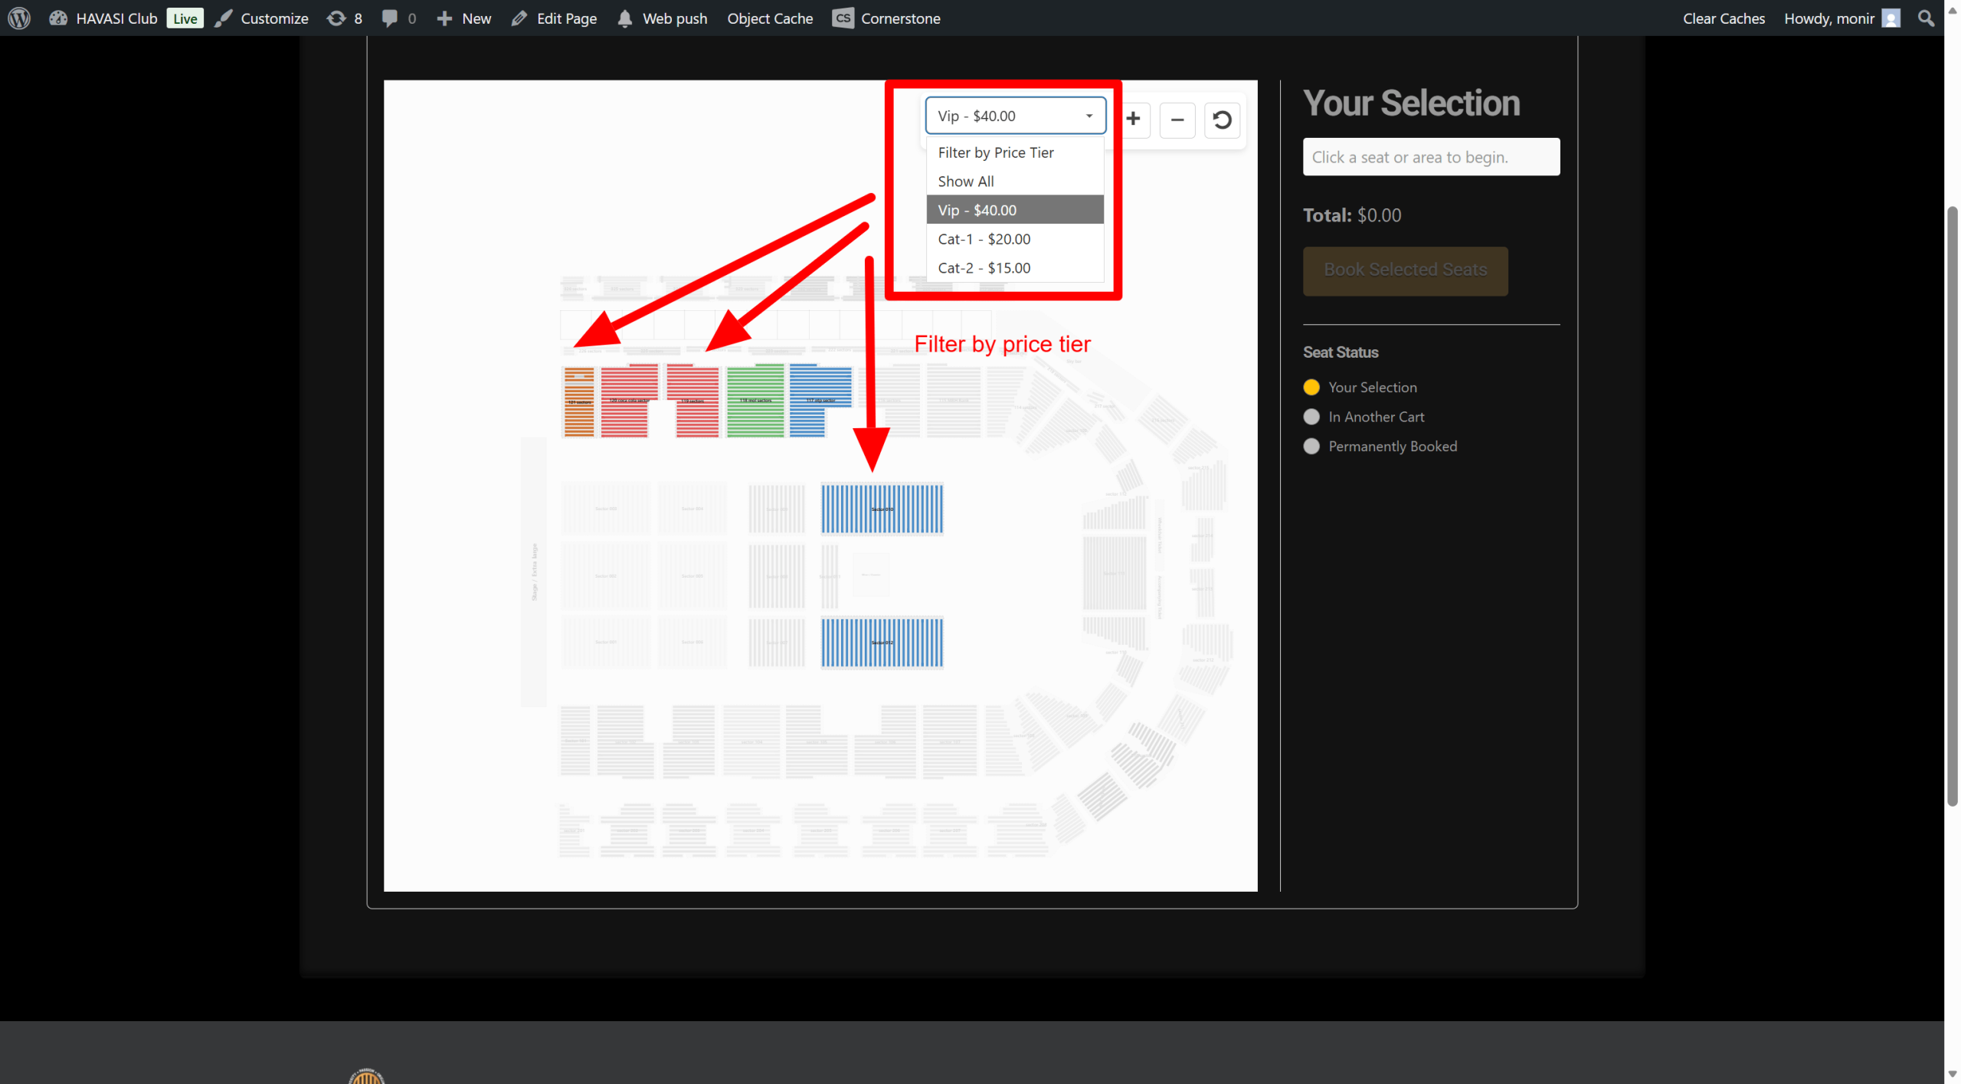
Task: Click Book Selected Seats button
Action: 1405,270
